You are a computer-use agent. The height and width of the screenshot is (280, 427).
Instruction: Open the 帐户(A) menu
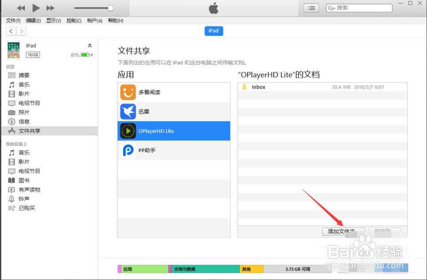tap(95, 21)
